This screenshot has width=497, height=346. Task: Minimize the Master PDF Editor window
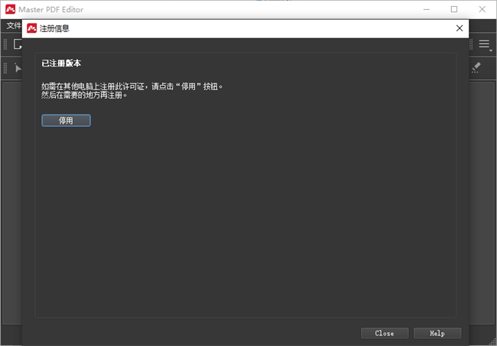[x=427, y=9]
